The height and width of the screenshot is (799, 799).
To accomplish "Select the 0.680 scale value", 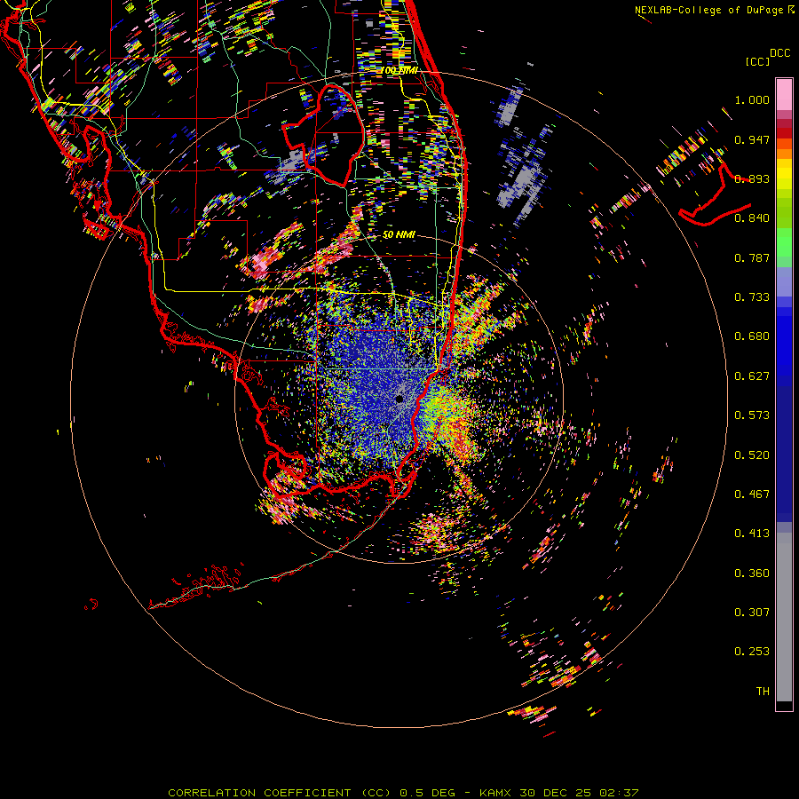I will point(752,336).
